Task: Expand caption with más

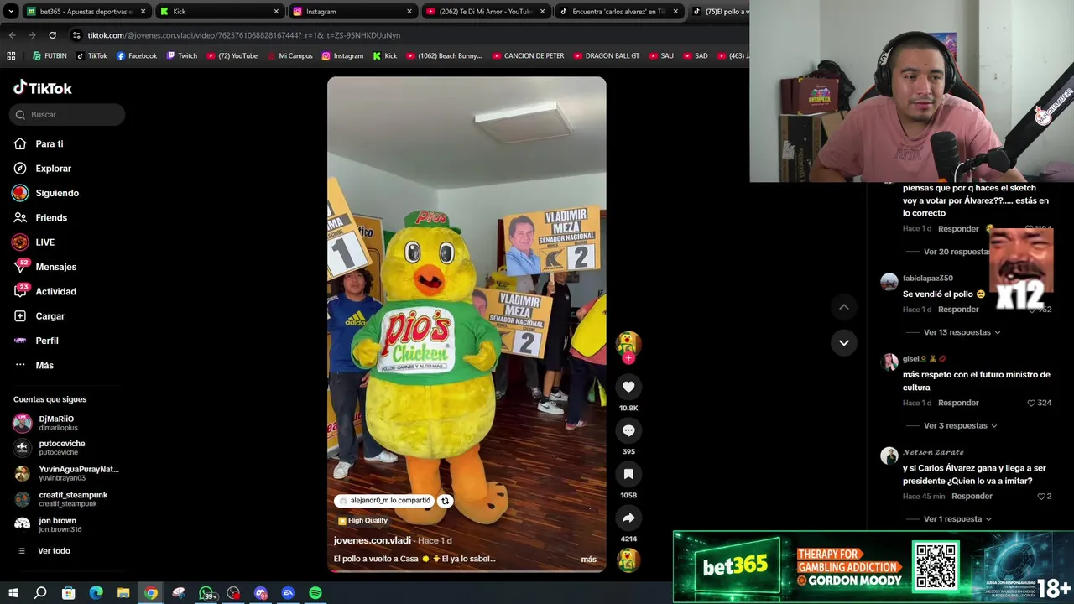Action: point(588,560)
